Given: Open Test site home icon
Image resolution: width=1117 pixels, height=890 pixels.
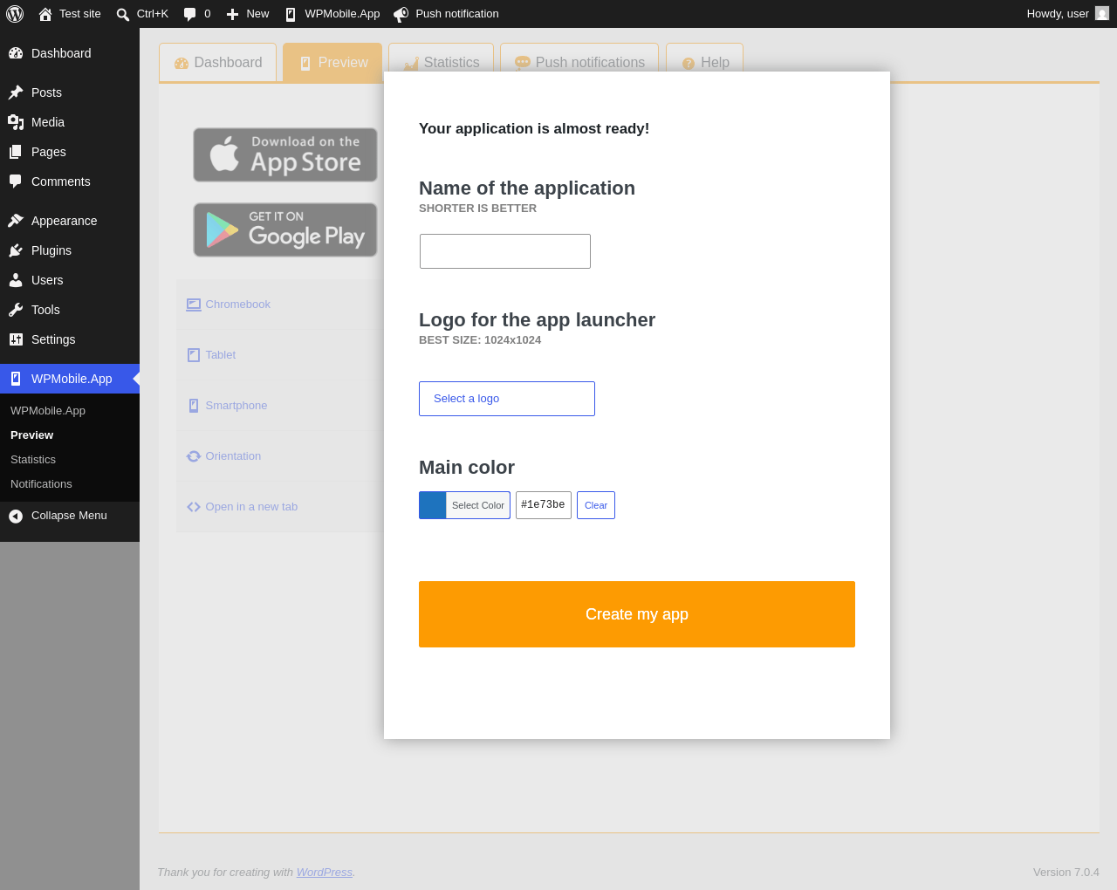Looking at the screenshot, I should 45,14.
